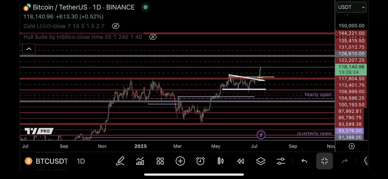Image resolution: width=388 pixels, height=179 pixels.
Task: Start bar replay with the rewind icon
Action: click(241, 161)
